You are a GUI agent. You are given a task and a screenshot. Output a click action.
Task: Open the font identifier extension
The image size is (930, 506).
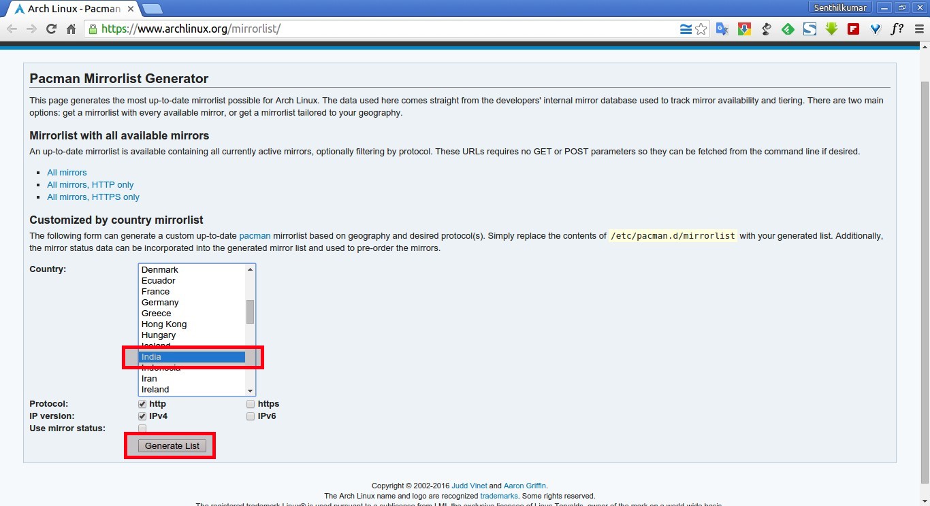coord(897,29)
